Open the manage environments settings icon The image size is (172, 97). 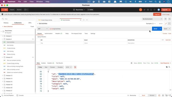(x=170, y=19)
